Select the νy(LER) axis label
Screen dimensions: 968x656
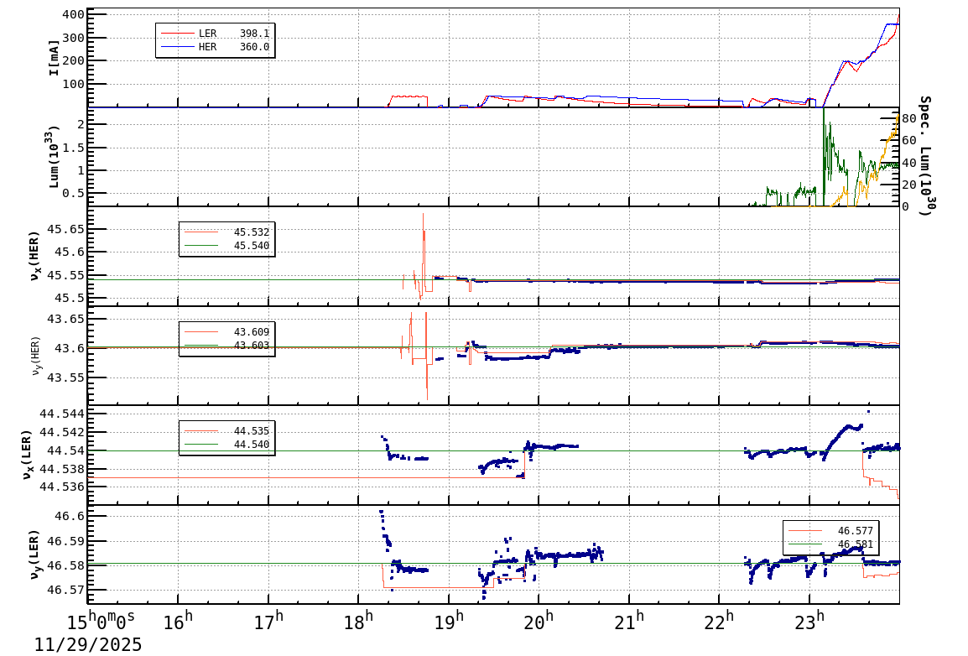[x=35, y=554]
